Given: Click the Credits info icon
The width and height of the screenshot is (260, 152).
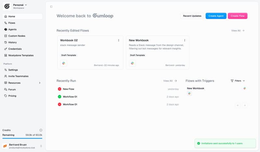Looking at the screenshot, I should (41, 130).
